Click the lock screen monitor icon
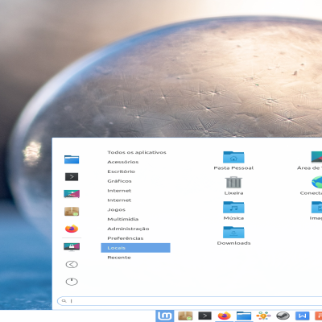This screenshot has height=322, width=322. [72, 246]
